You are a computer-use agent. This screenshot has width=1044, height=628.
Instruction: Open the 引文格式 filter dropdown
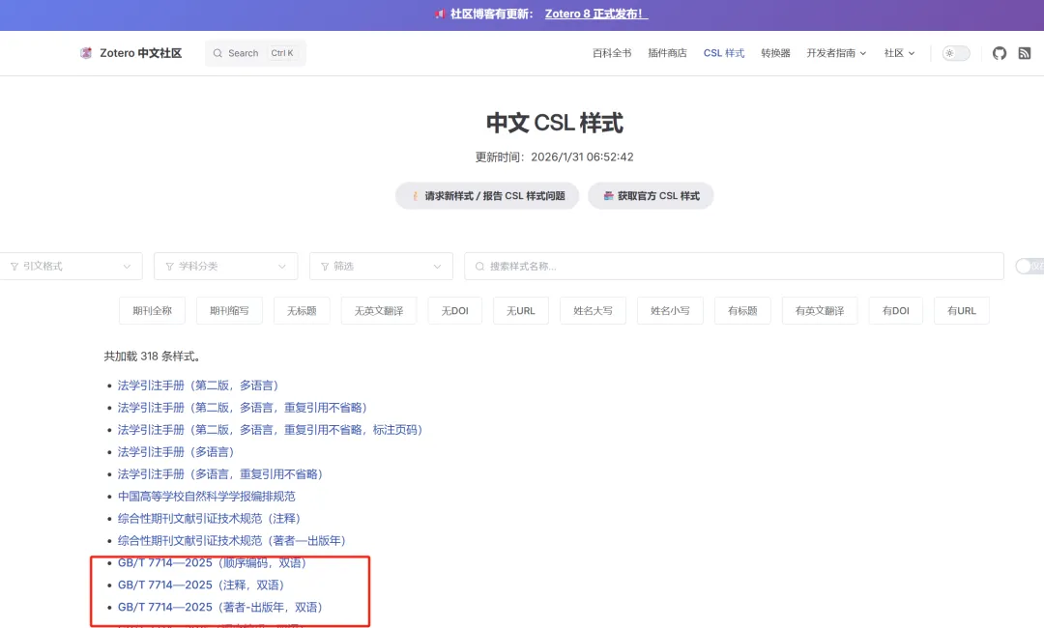(71, 266)
